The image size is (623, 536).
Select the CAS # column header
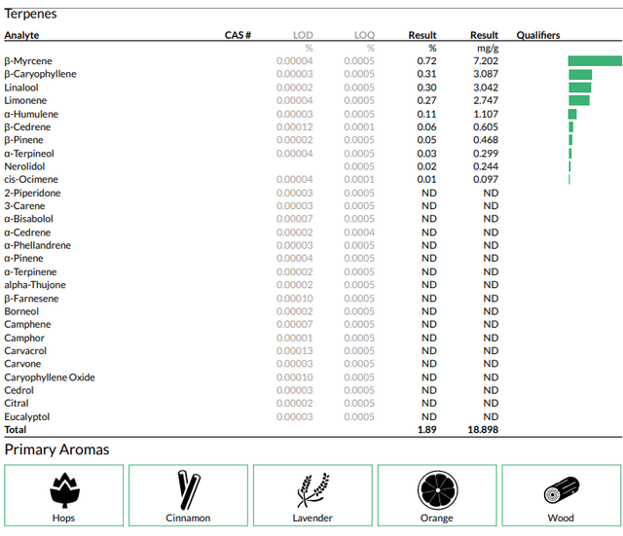238,35
